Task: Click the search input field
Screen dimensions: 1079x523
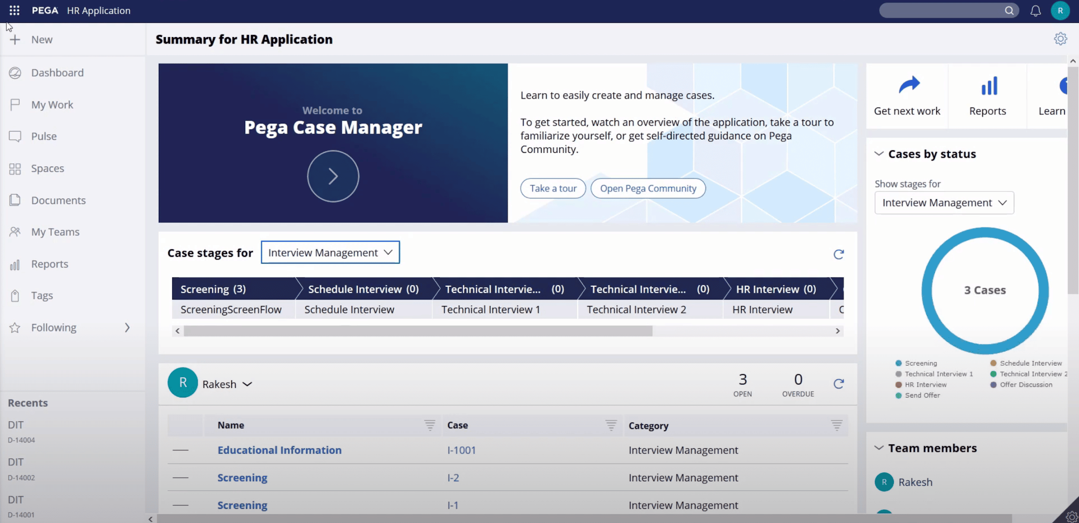Action: pyautogui.click(x=943, y=11)
